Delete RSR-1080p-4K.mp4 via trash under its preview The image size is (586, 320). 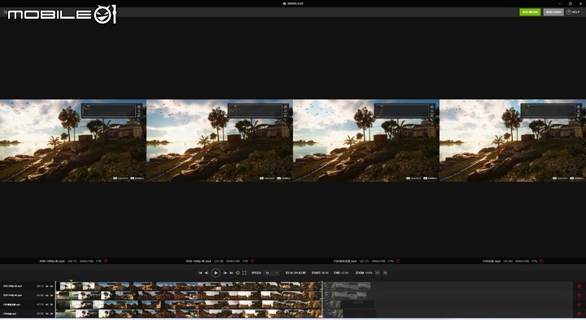pos(106,261)
